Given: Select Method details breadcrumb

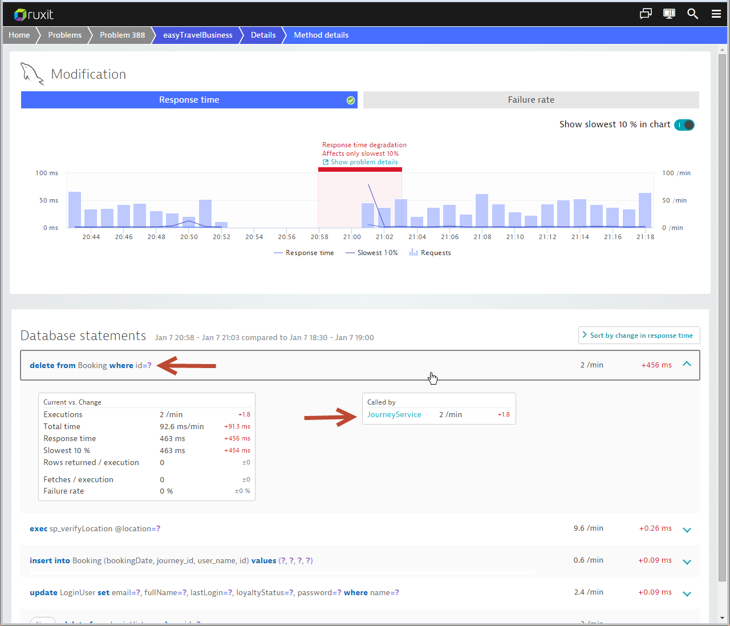Looking at the screenshot, I should point(321,35).
